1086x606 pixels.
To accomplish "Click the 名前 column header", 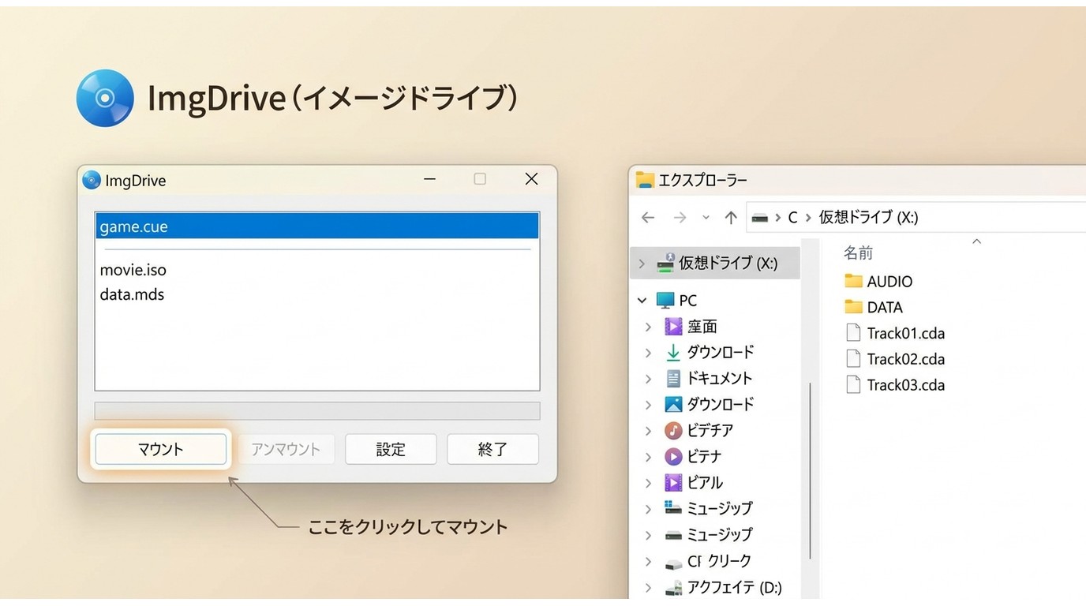I will [x=858, y=253].
